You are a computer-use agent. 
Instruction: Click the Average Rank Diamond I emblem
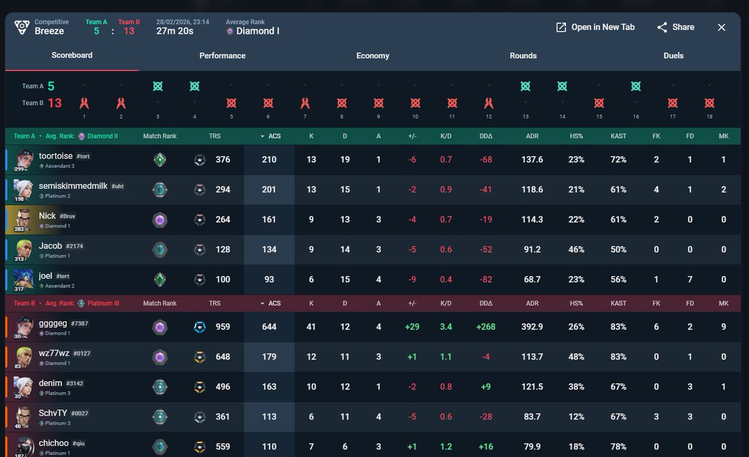tap(230, 29)
